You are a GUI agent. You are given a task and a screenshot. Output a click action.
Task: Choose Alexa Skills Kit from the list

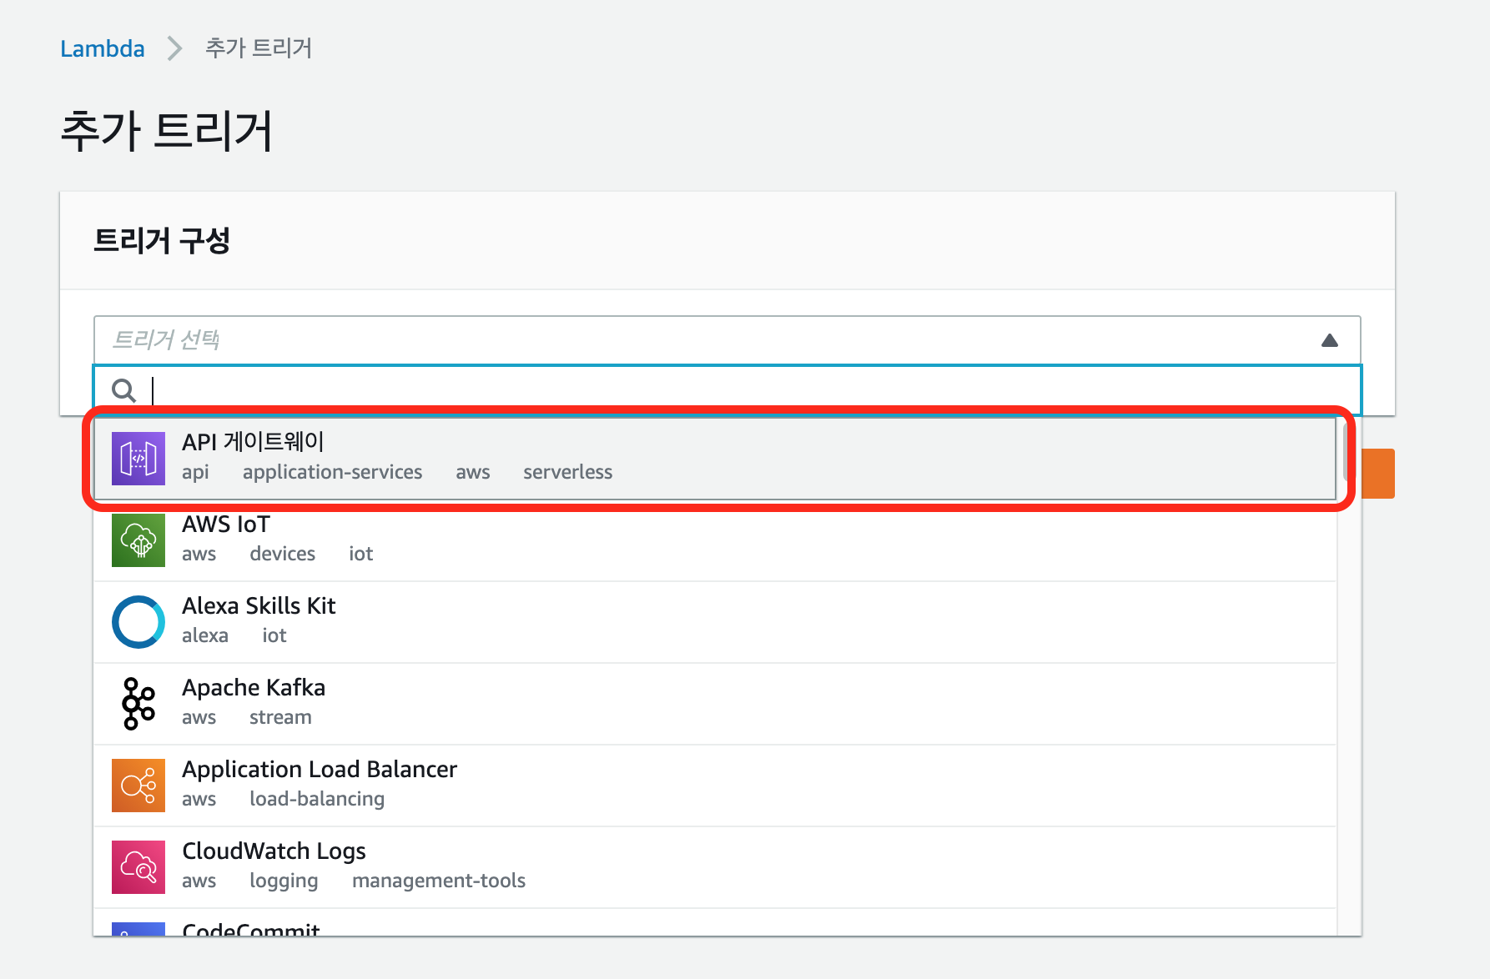tap(715, 622)
